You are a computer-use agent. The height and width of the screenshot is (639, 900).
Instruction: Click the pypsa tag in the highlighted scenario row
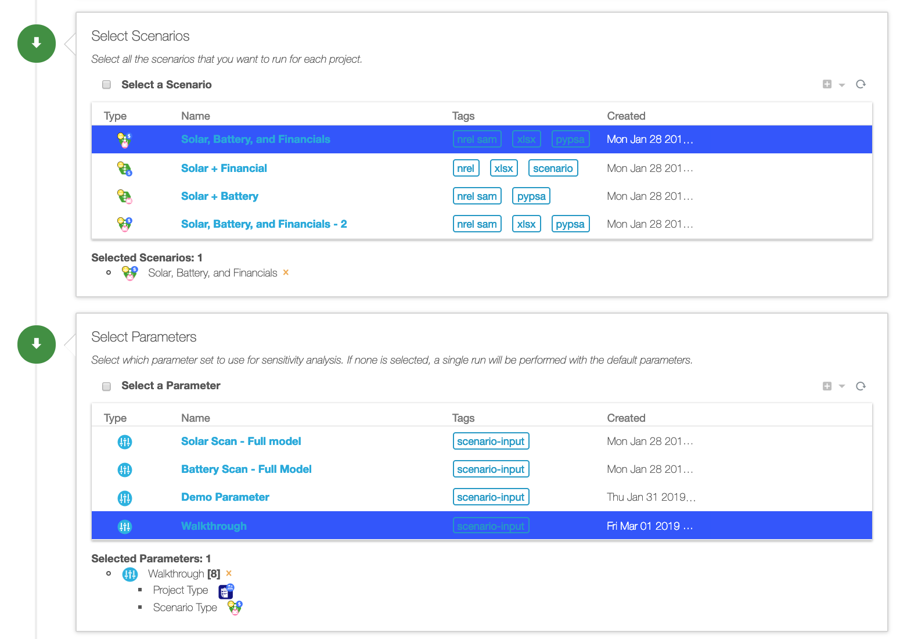(570, 139)
